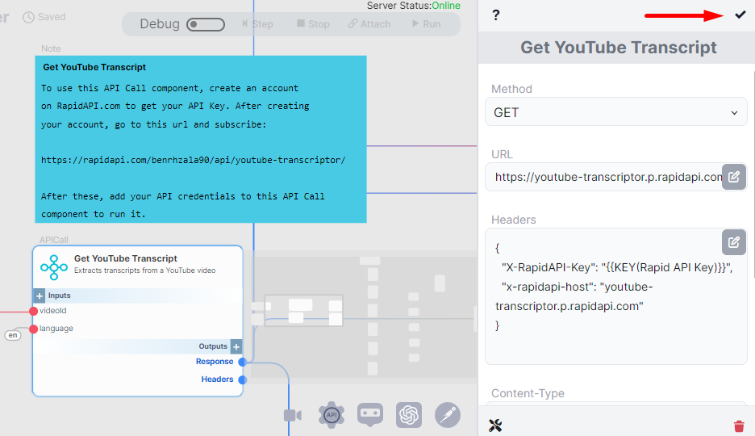Image resolution: width=755 pixels, height=436 pixels.
Task: Open the Postman icon in bottom toolbar
Action: (448, 415)
